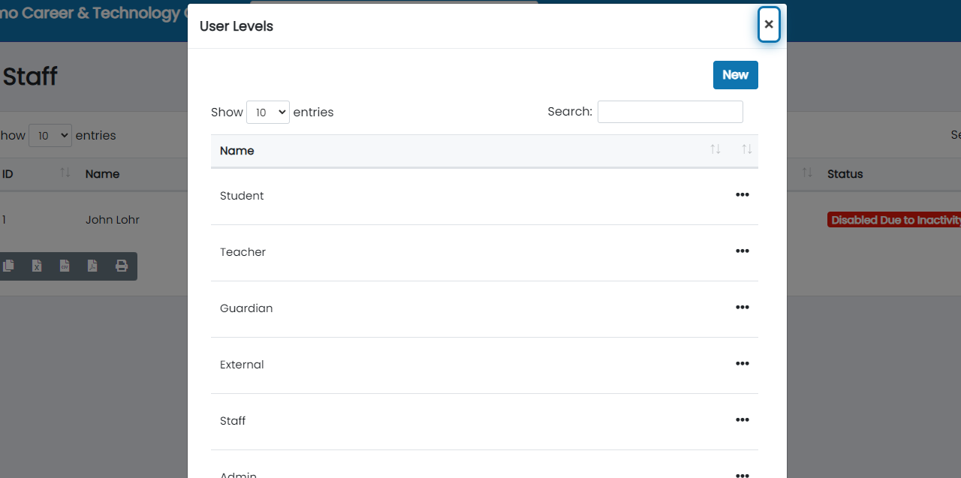Image resolution: width=961 pixels, height=478 pixels.
Task: Export the staff table as PDF
Action: coord(92,266)
